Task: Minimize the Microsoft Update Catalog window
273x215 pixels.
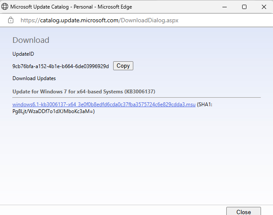Action: pyautogui.click(x=224, y=7)
